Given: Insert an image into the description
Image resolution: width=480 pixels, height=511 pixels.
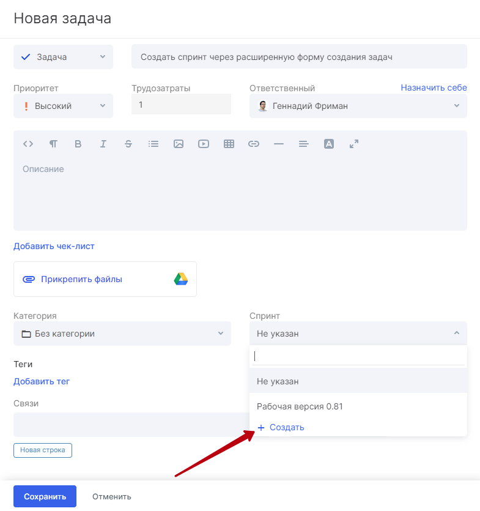Looking at the screenshot, I should 179,144.
